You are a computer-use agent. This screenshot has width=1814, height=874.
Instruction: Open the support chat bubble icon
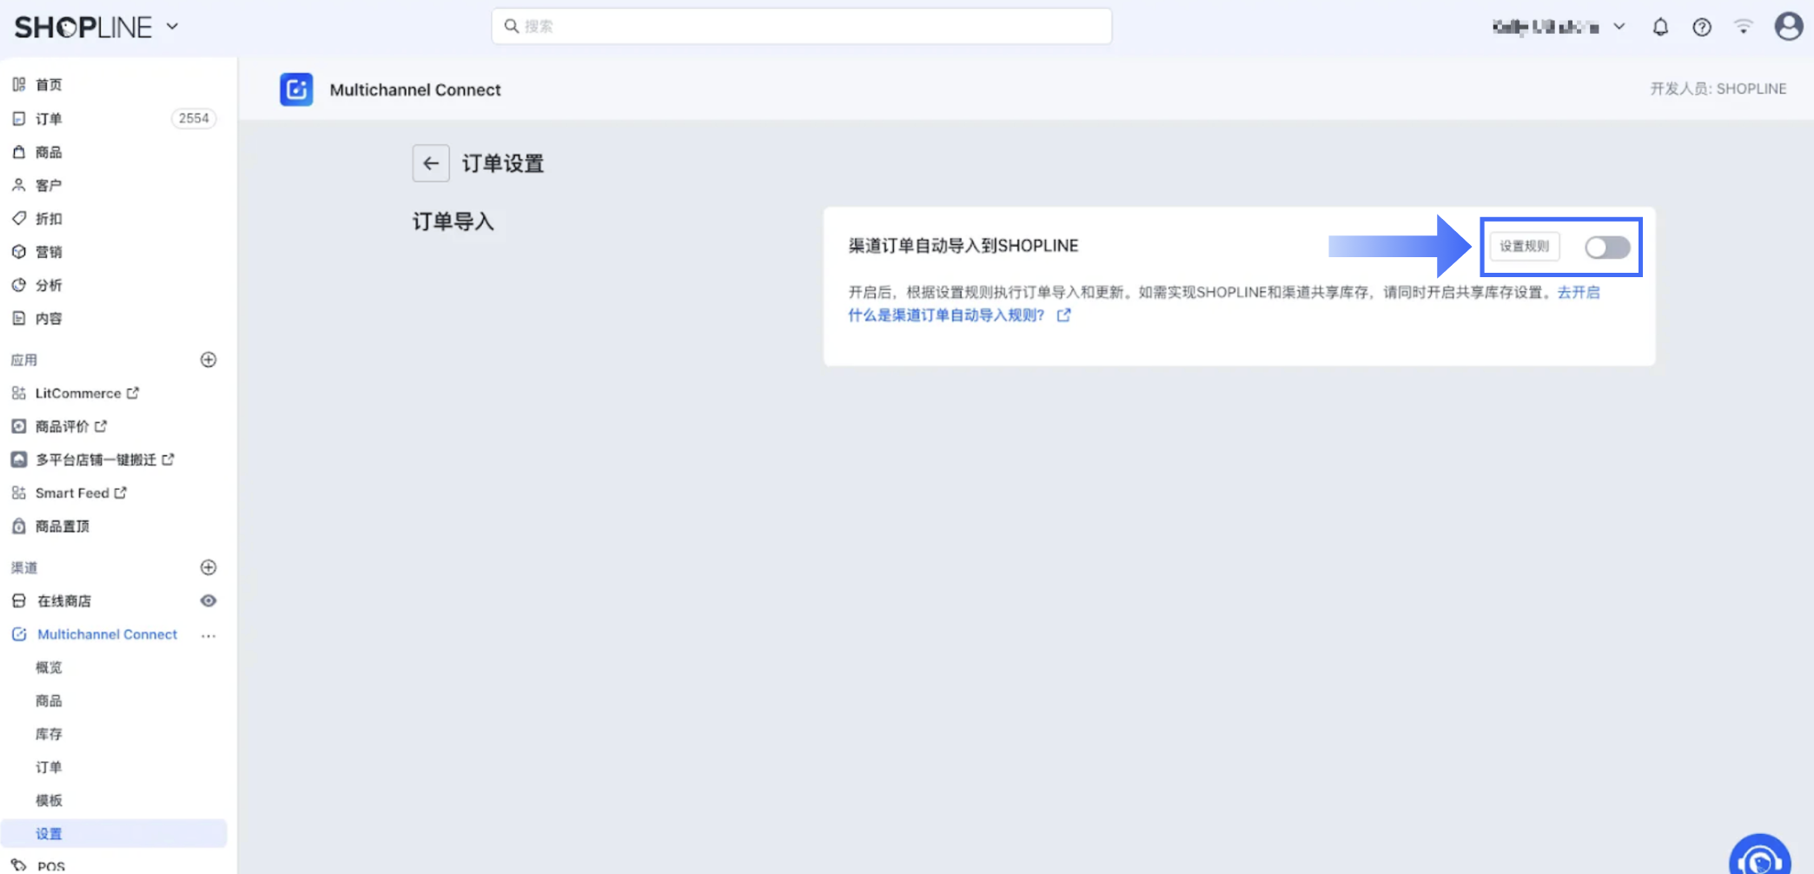[x=1760, y=857]
